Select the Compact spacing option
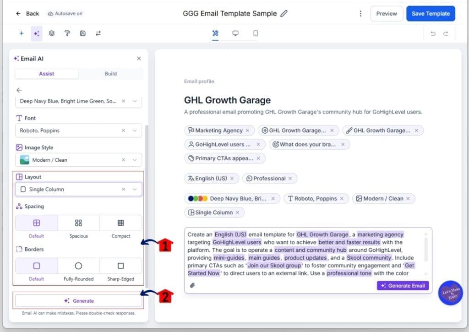This screenshot has width=469, height=332. [120, 223]
